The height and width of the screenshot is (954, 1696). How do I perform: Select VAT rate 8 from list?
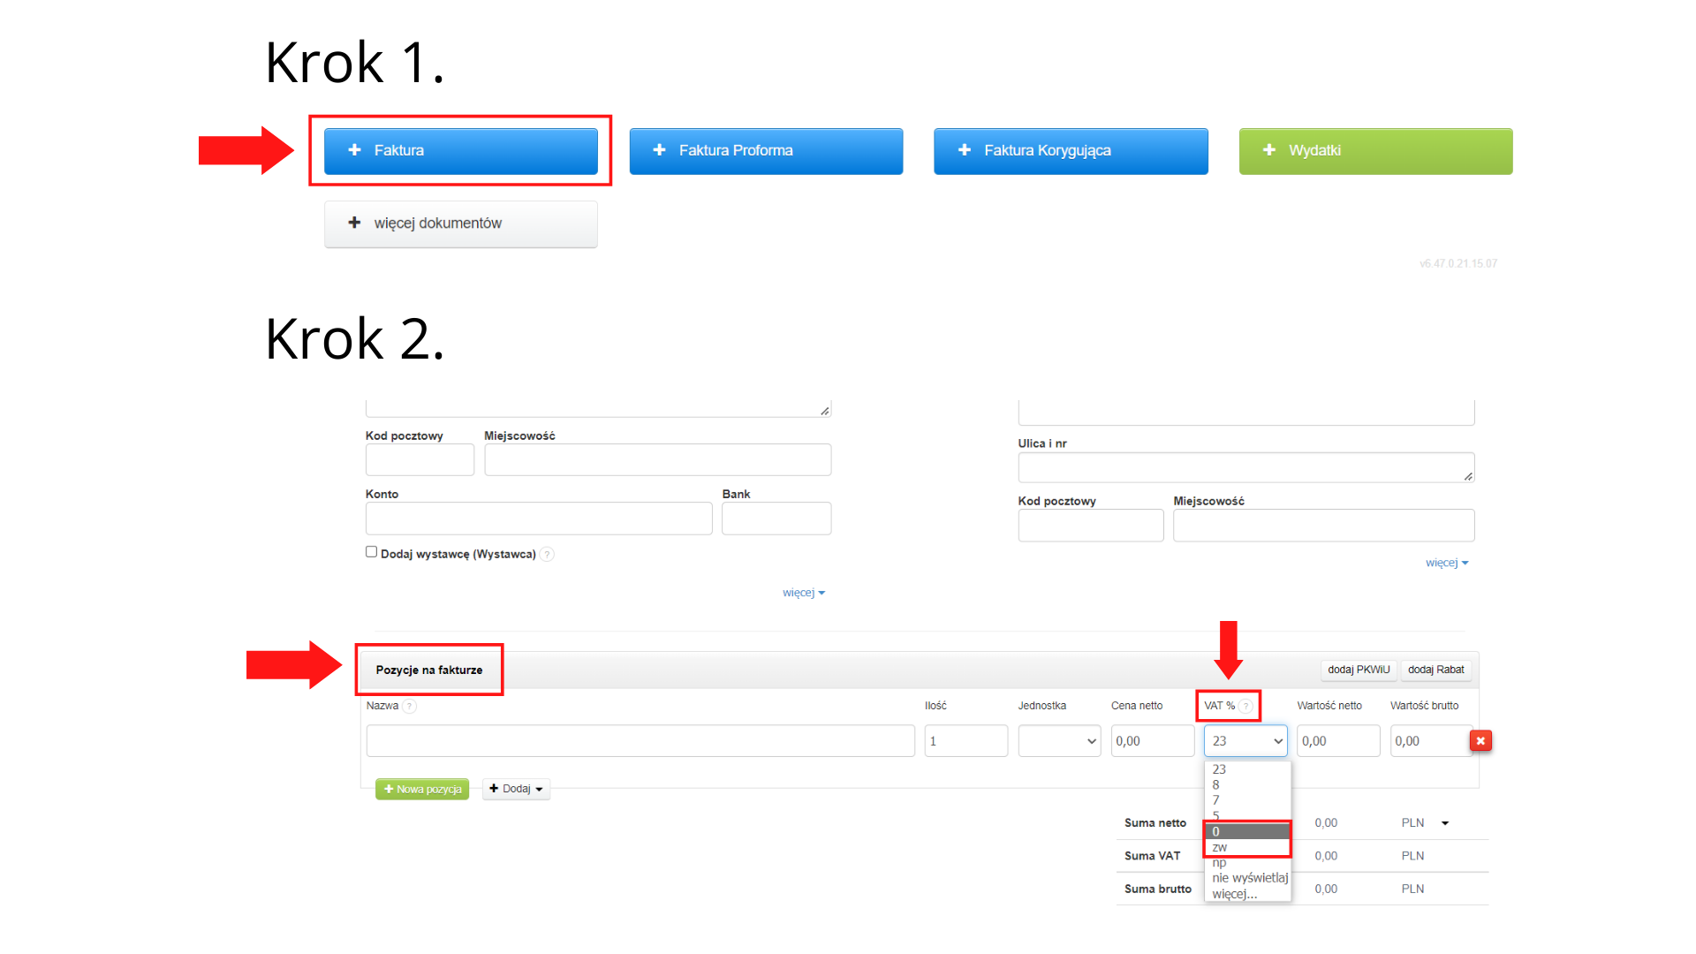point(1247,784)
